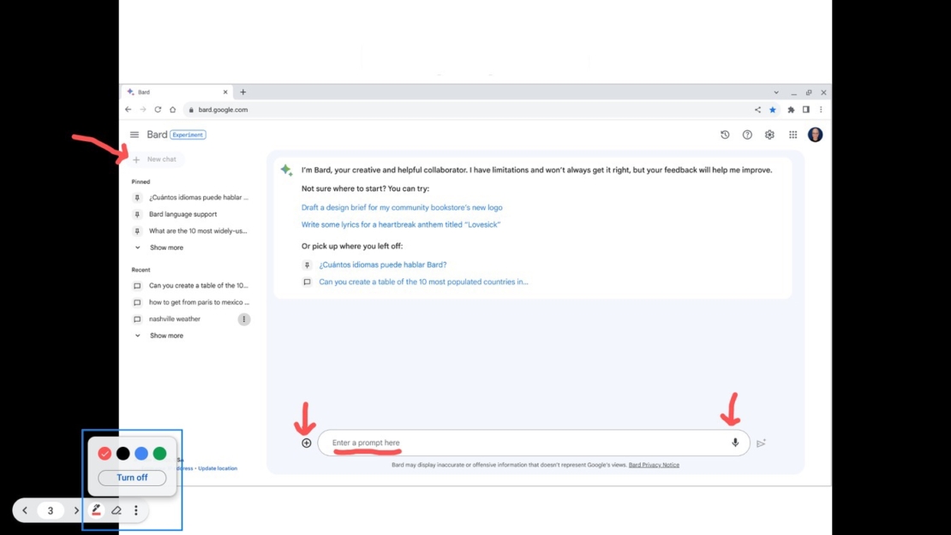Click Turn off annotation
Image resolution: width=951 pixels, height=535 pixels.
(x=131, y=478)
